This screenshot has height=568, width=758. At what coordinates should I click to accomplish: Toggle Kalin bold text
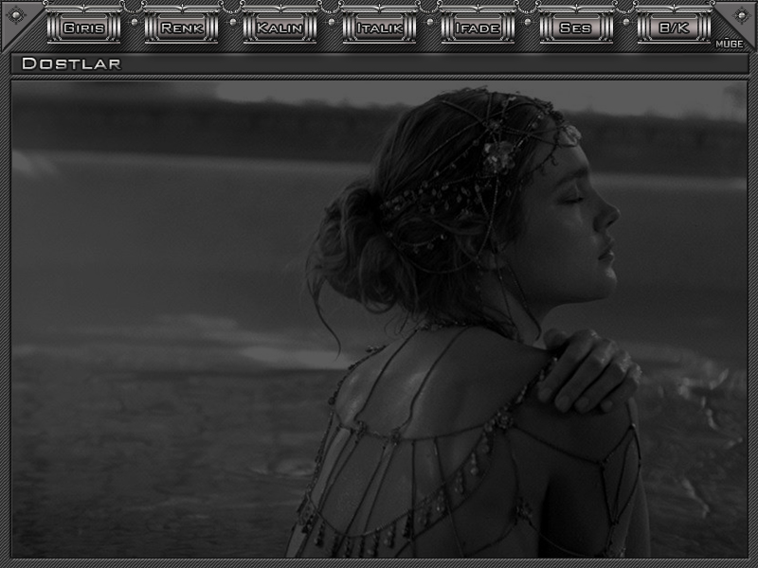(280, 27)
